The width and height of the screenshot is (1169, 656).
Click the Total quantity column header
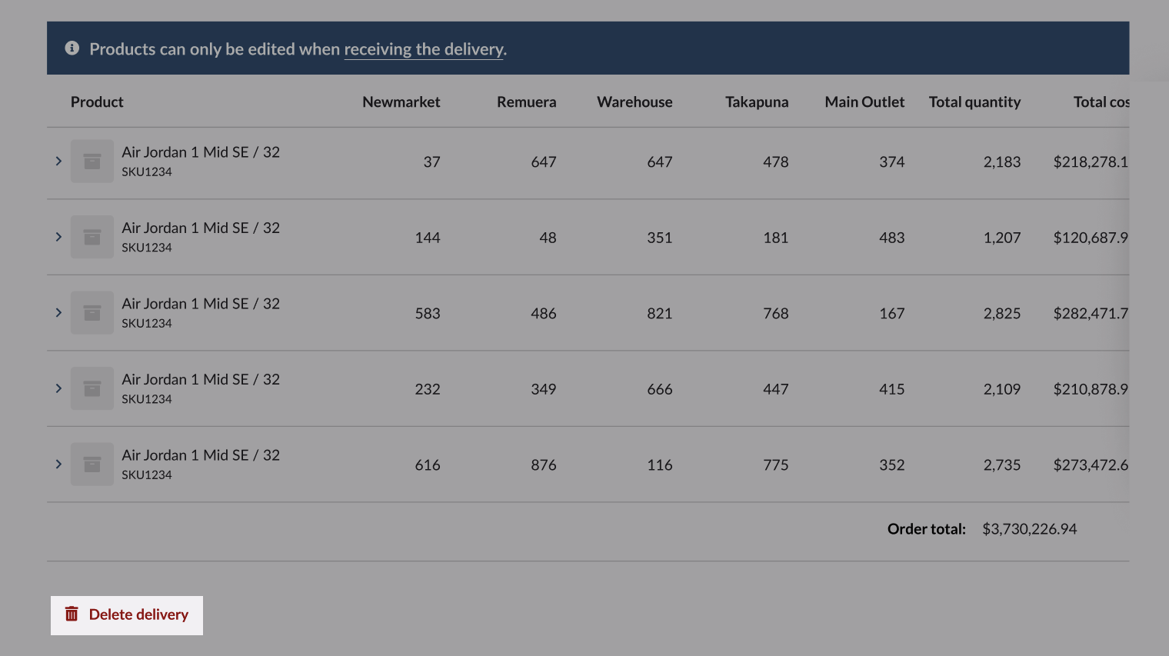pos(974,102)
